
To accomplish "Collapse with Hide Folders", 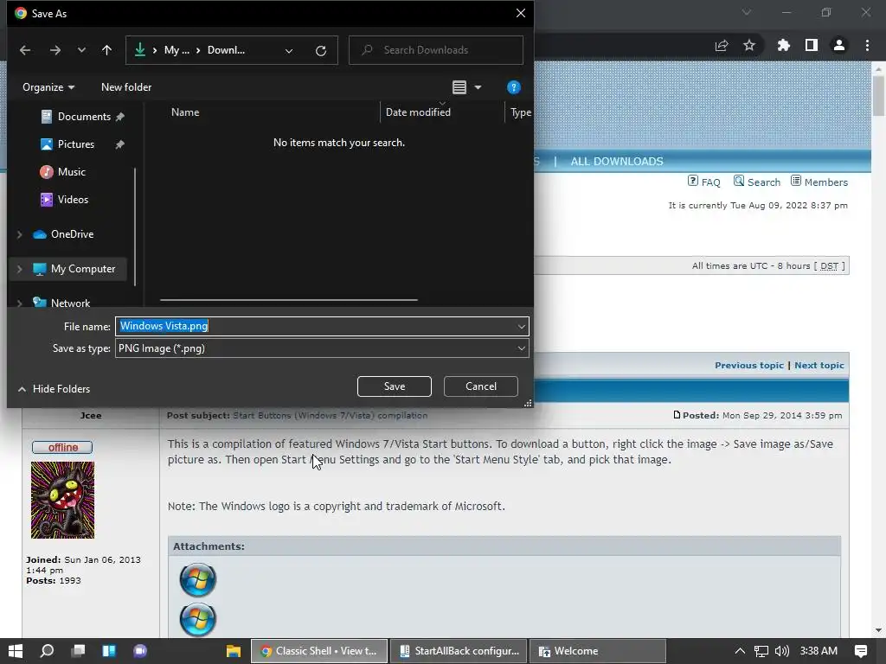I will tap(54, 388).
